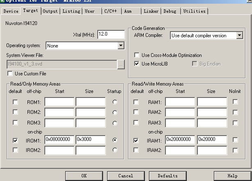Check the IRAM2 default checkbox
This screenshot has width=252, height=181.
pos(136,150)
